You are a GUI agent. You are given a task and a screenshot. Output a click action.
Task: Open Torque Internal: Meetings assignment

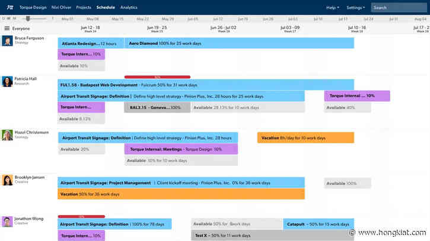point(181,149)
